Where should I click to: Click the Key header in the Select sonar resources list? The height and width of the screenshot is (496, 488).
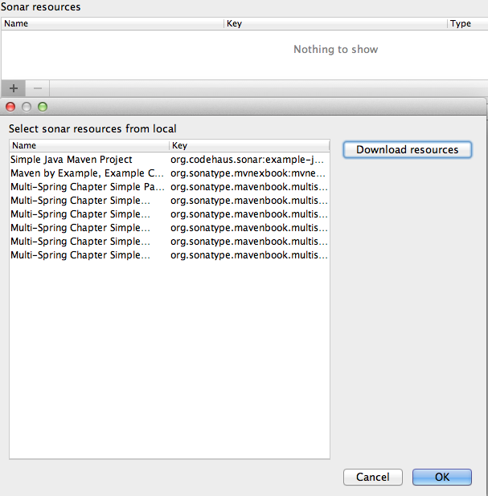tap(250, 145)
